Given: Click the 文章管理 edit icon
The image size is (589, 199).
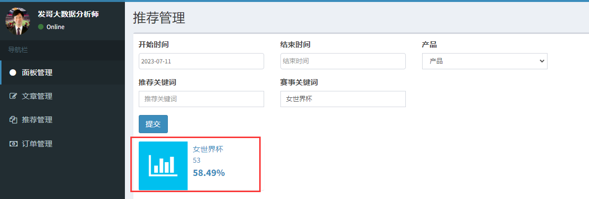Looking at the screenshot, I should (x=13, y=96).
